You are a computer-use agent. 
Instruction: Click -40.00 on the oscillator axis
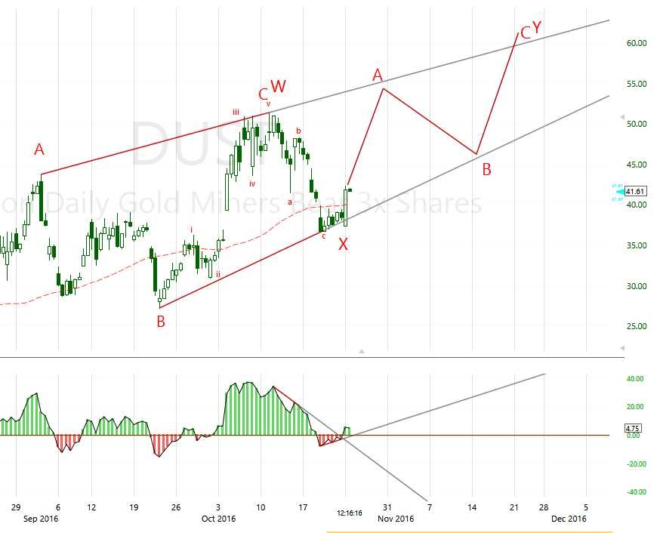pos(635,492)
